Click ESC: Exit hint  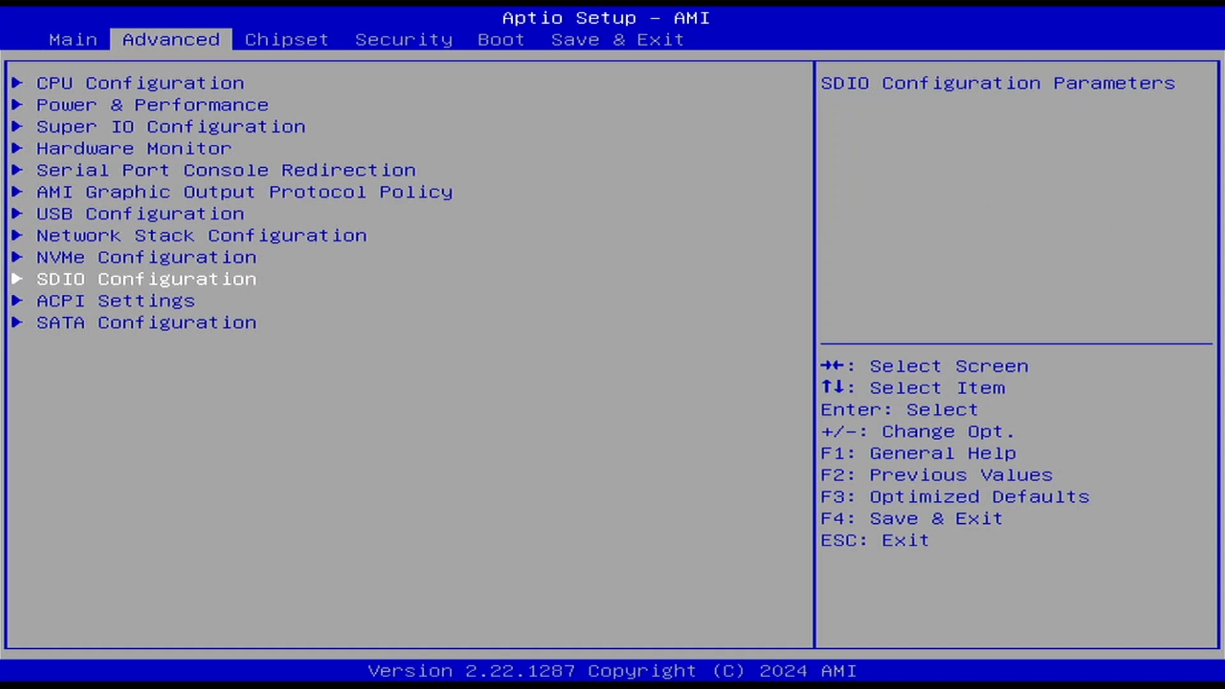click(x=875, y=540)
